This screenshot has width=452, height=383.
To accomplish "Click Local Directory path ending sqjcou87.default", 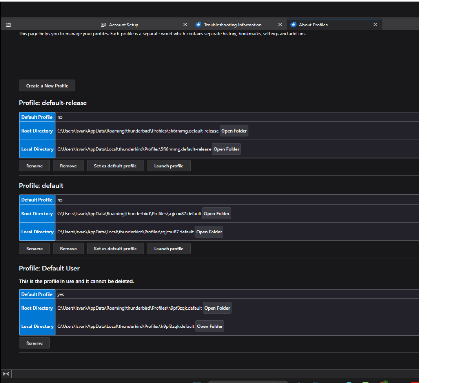I will pos(126,232).
